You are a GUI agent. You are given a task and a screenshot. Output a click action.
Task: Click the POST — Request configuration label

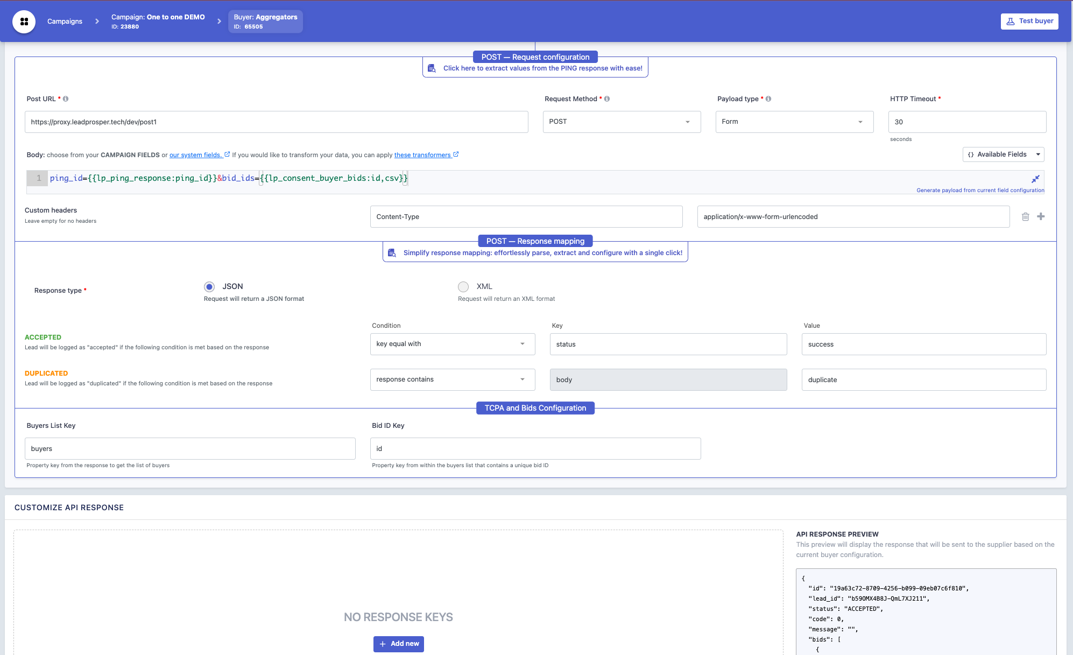[535, 57]
